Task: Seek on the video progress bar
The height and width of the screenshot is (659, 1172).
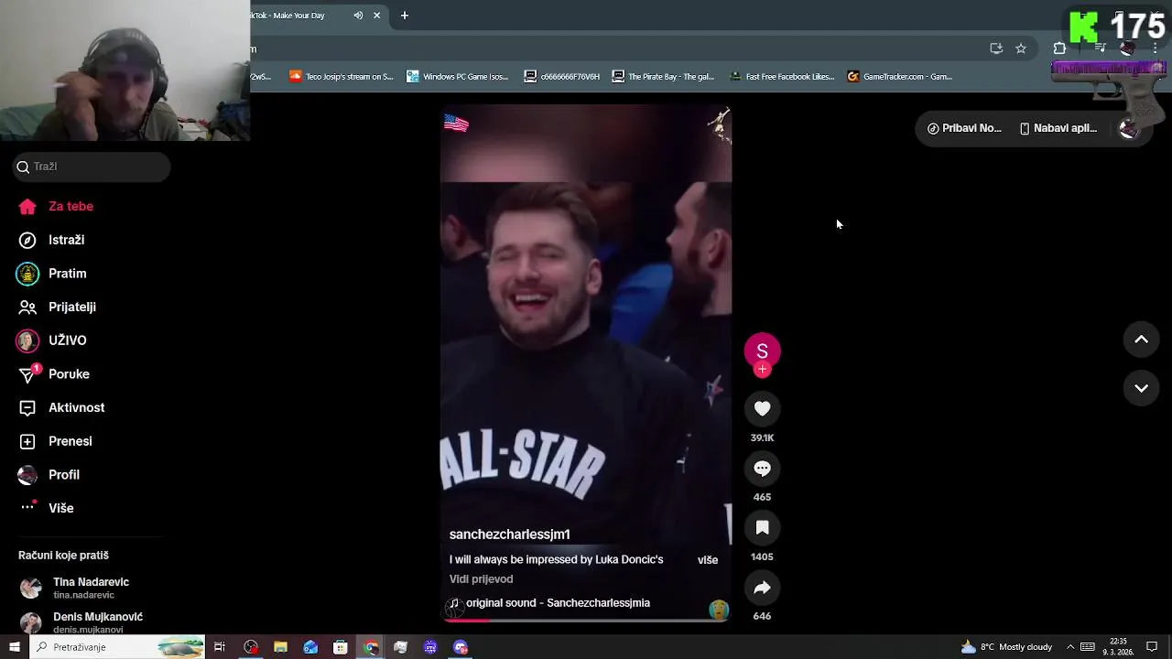Action: (x=586, y=621)
